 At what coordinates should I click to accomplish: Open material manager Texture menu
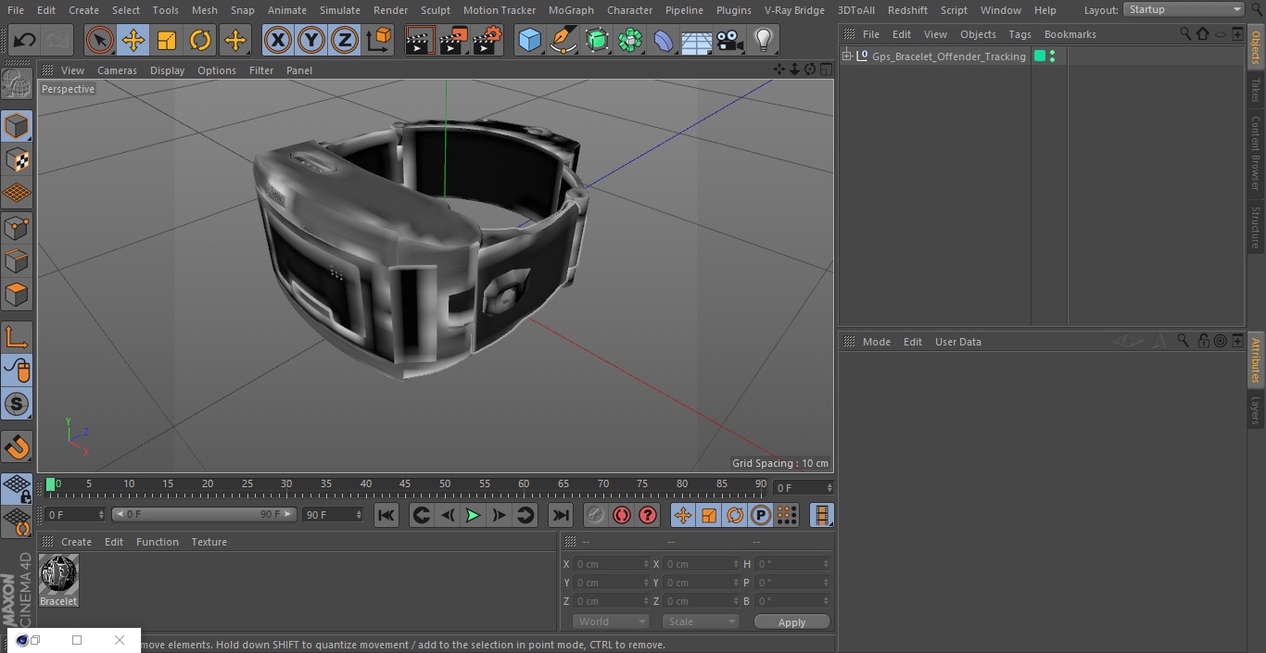pos(209,542)
